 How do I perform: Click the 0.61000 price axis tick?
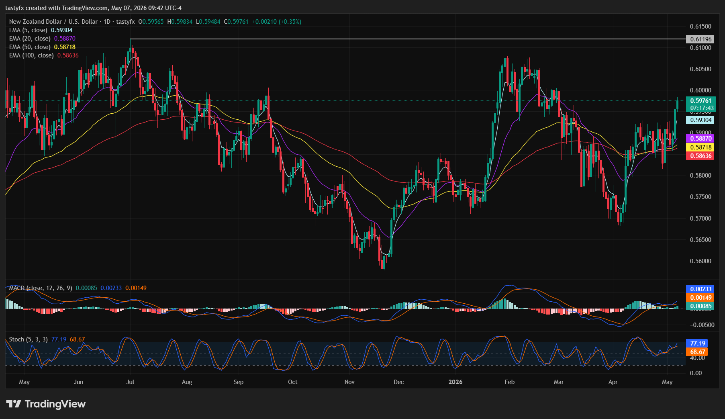tap(700, 48)
